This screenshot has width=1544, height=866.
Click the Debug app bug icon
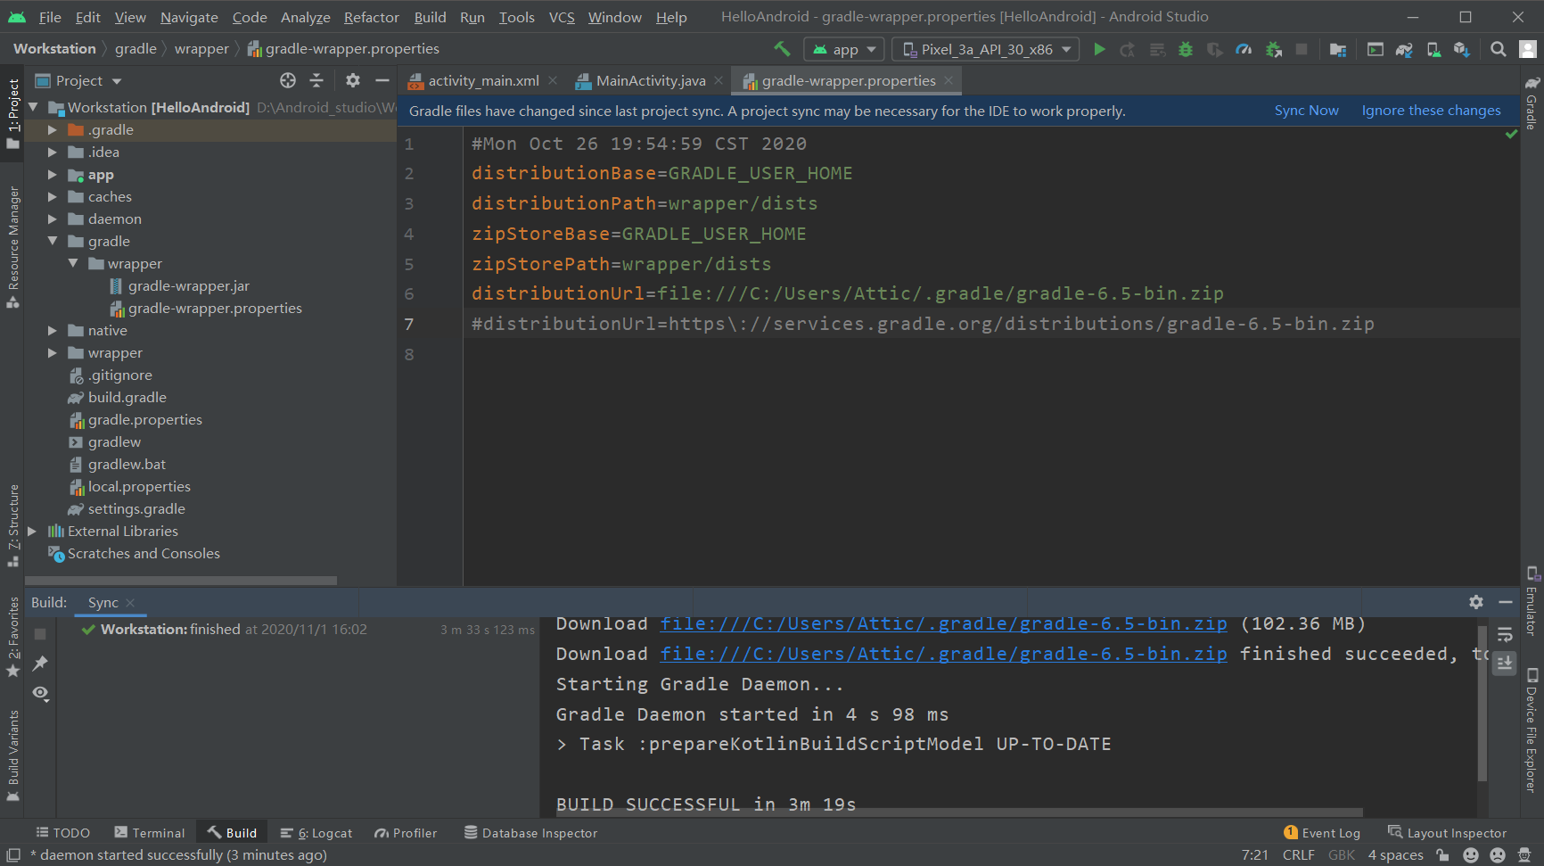1186,49
